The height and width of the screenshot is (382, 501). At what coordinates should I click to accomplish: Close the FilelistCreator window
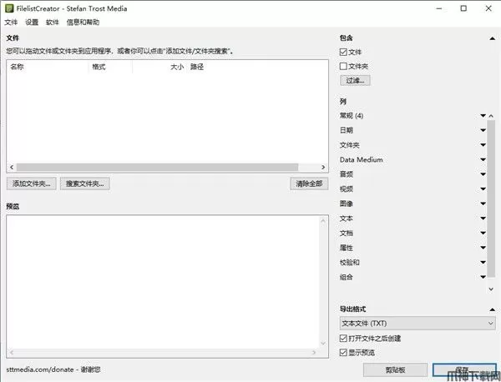pyautogui.click(x=488, y=8)
